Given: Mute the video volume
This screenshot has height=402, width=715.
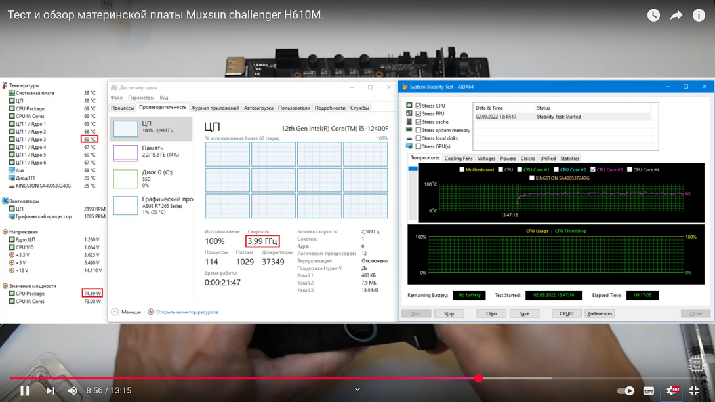Looking at the screenshot, I should coord(73,391).
